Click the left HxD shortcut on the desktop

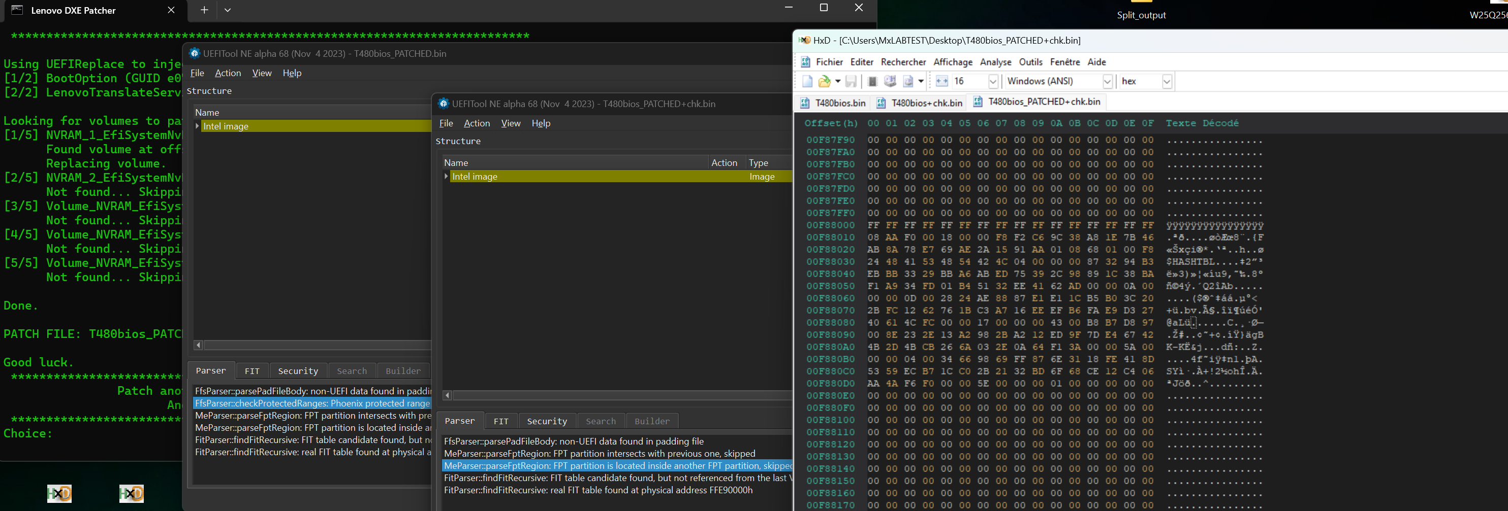point(60,493)
